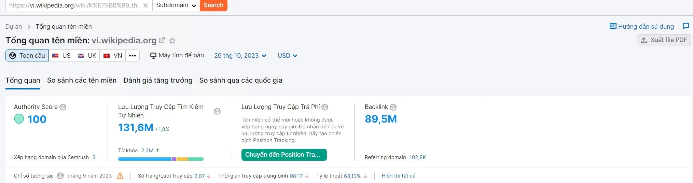
Task: Click organic traffic value 131,6M
Action: point(136,128)
